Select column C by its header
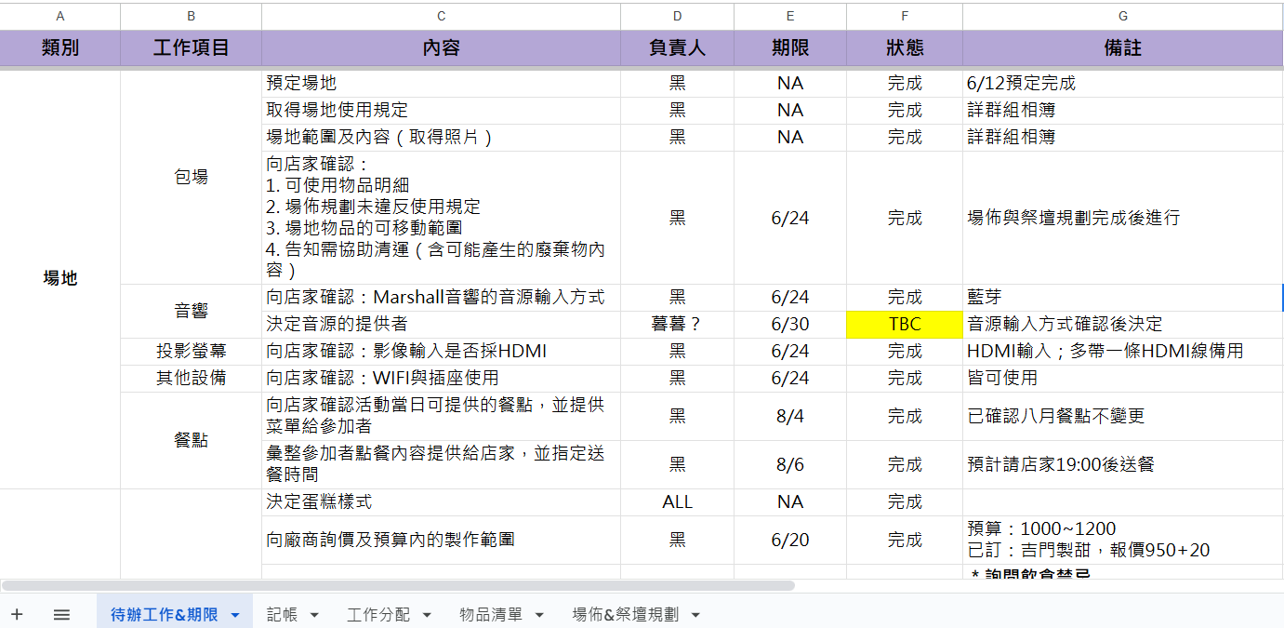 coord(441,16)
